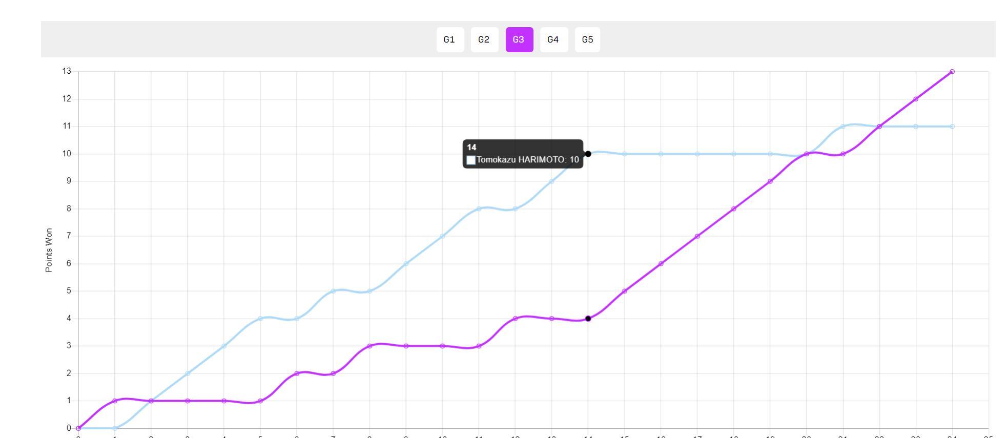Click the Points Won axis title

tap(49, 250)
